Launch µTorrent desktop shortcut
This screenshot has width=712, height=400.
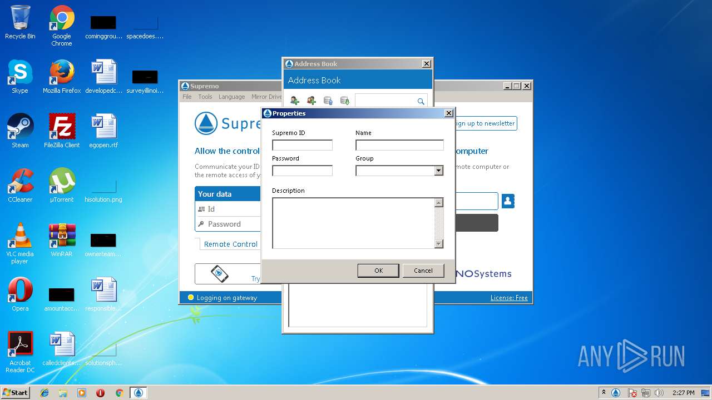tap(62, 186)
